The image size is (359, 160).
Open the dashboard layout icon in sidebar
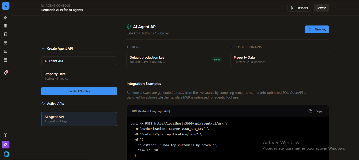pos(6,43)
